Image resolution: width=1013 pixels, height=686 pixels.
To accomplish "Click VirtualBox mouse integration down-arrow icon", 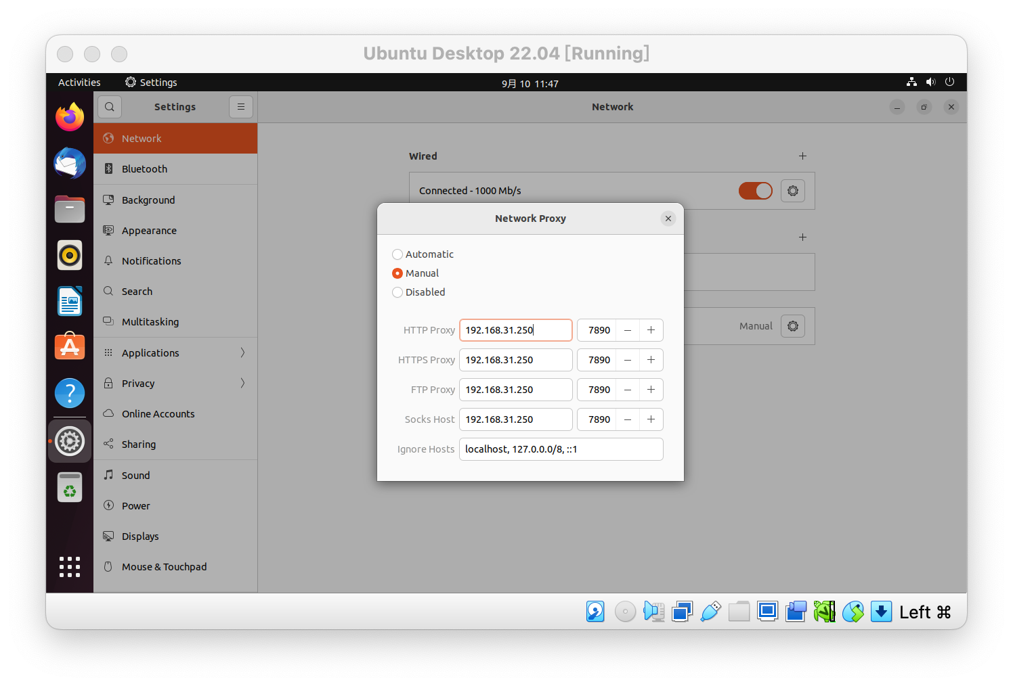I will (881, 612).
